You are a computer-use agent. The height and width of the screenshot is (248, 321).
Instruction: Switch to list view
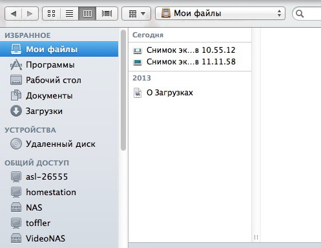pos(69,14)
